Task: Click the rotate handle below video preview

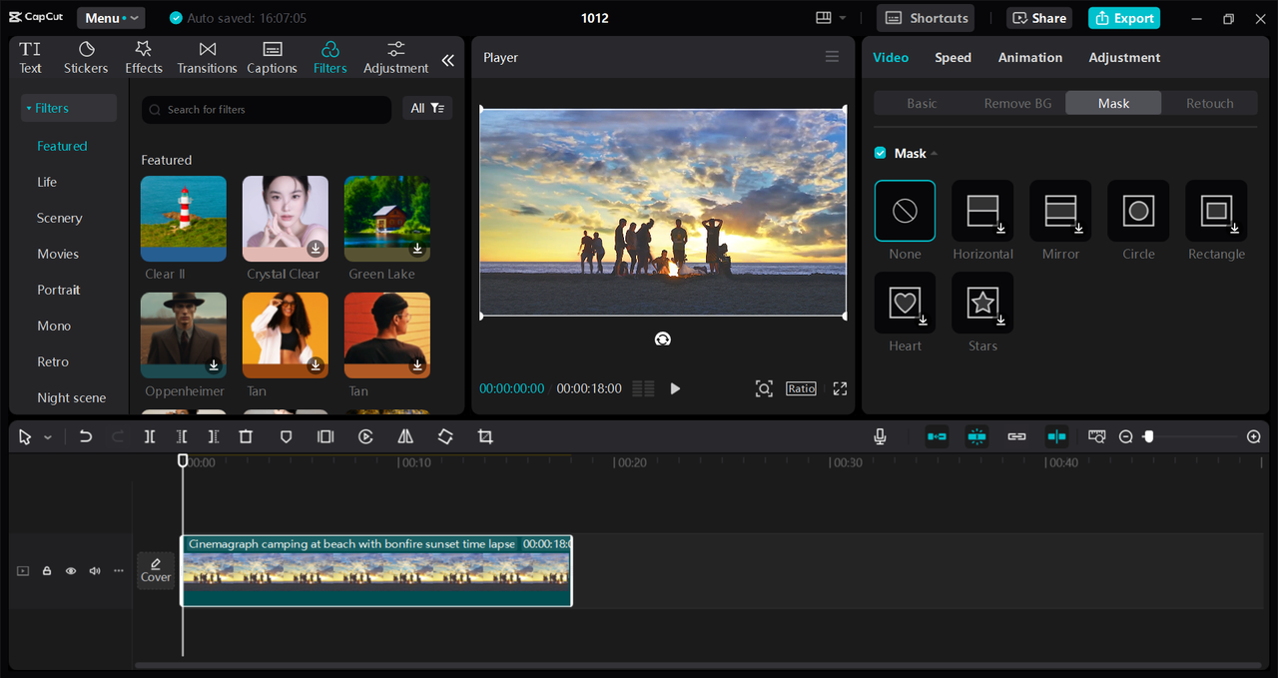Action: point(663,339)
